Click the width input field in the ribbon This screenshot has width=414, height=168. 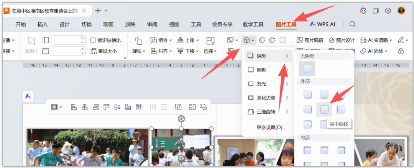coord(68,51)
